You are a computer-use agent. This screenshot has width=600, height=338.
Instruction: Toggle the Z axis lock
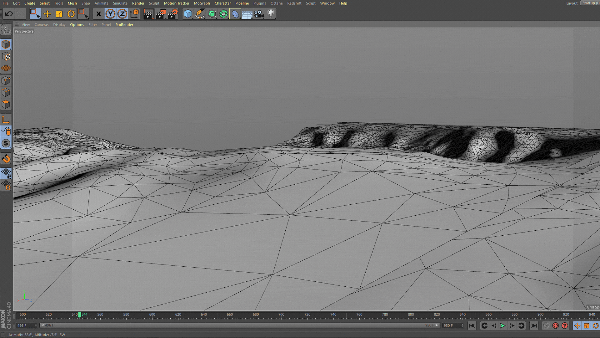(x=122, y=14)
